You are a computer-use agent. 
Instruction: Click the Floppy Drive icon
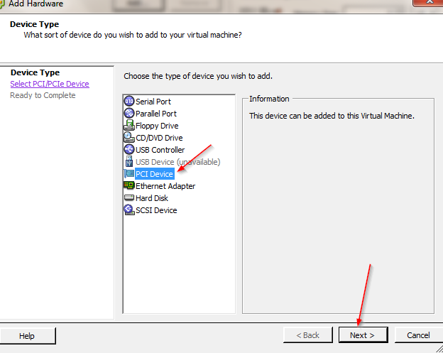[x=129, y=125]
